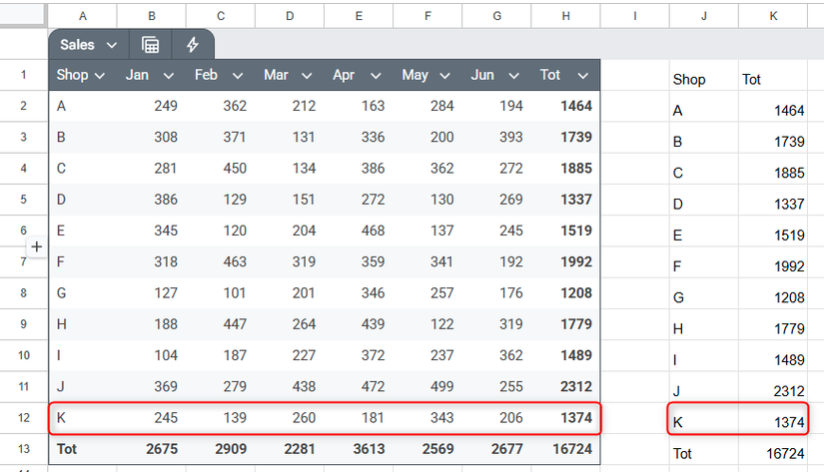
Task: Open the Jun column dropdown chevron
Action: pyautogui.click(x=515, y=76)
